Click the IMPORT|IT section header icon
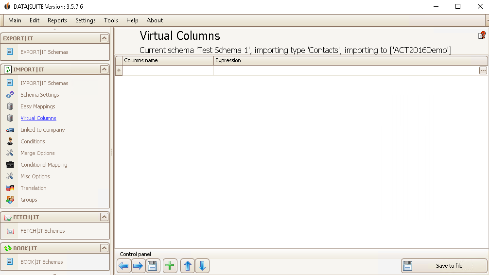 [x=7, y=69]
